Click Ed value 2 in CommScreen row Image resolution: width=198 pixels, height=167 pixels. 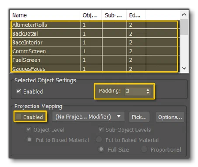tap(131, 51)
